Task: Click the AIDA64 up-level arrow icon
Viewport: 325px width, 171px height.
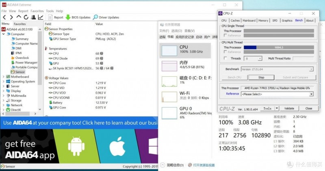Action: click(19, 17)
